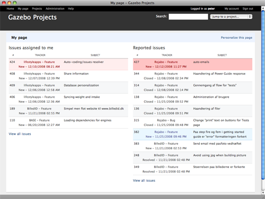
Task: Open issue 408 number link
Action: (x=12, y=74)
